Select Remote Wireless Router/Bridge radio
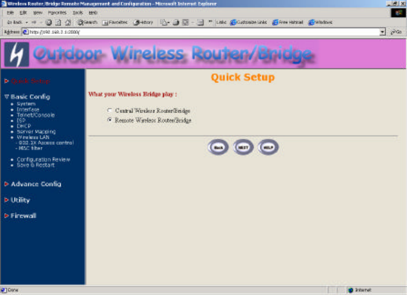The image size is (407, 295). click(x=110, y=120)
